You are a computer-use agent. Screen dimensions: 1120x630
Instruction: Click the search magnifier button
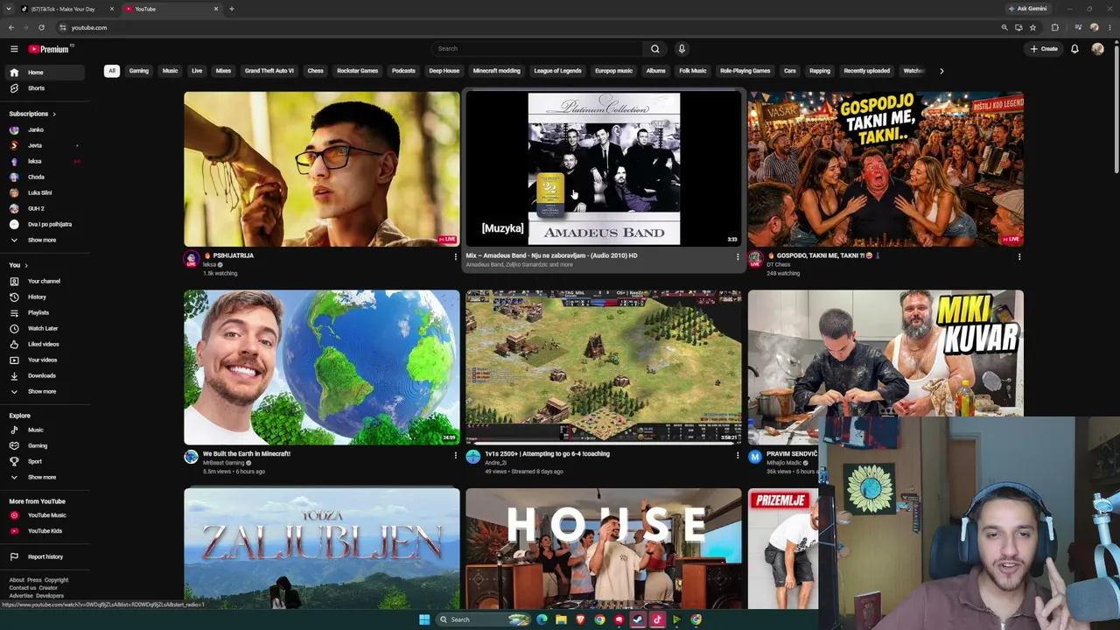[x=654, y=49]
